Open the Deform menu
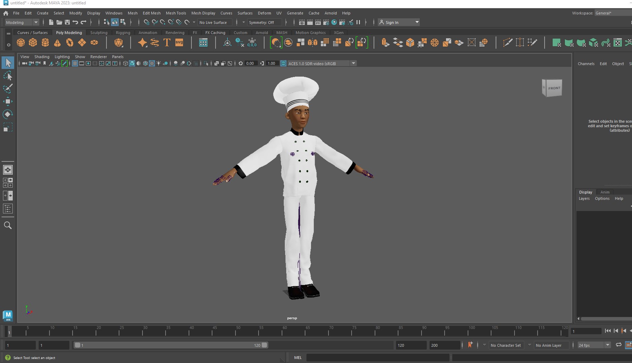This screenshot has width=632, height=363. point(264,13)
